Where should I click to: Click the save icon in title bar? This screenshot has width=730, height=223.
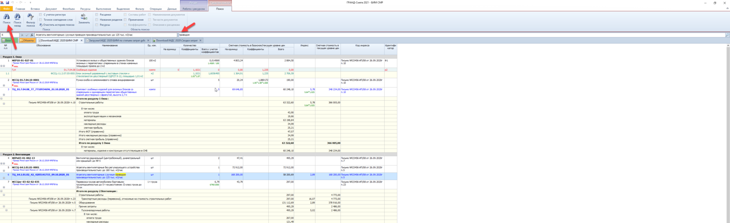[x=7, y=2]
